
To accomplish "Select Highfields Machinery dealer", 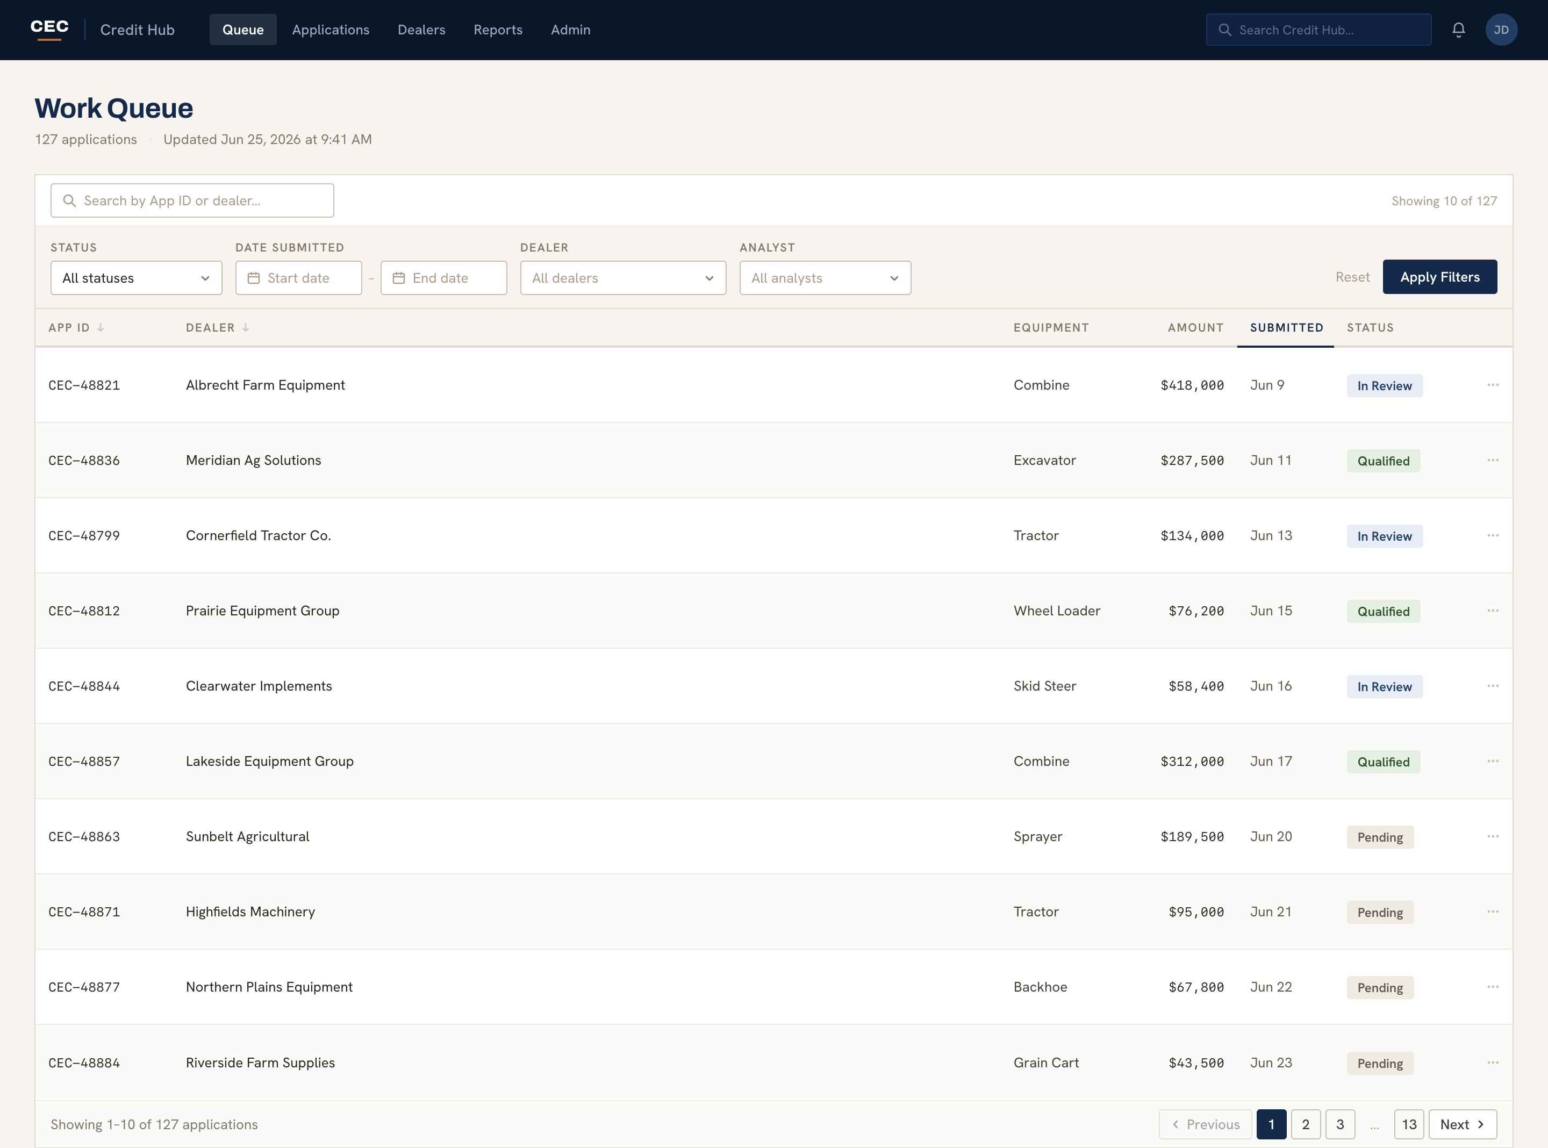I will (250, 912).
